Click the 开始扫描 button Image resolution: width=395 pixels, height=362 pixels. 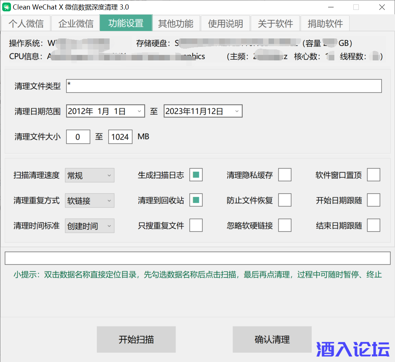(136, 339)
